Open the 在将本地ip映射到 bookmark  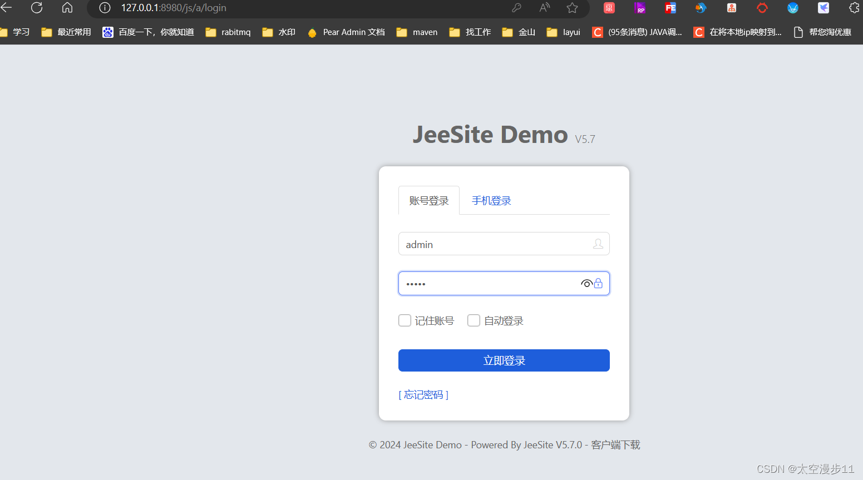tap(738, 32)
